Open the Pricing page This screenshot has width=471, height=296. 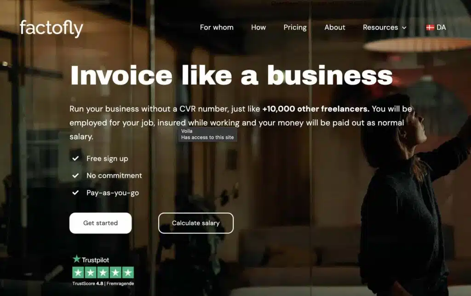point(295,27)
